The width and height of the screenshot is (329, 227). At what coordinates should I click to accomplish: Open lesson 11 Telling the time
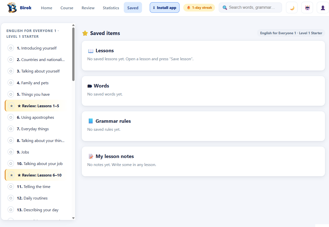coord(38,186)
